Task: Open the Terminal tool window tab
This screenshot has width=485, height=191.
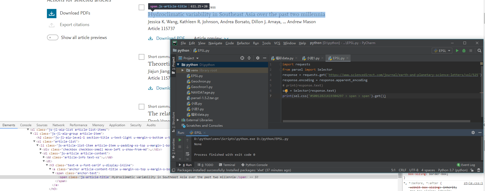Action: tap(227, 165)
